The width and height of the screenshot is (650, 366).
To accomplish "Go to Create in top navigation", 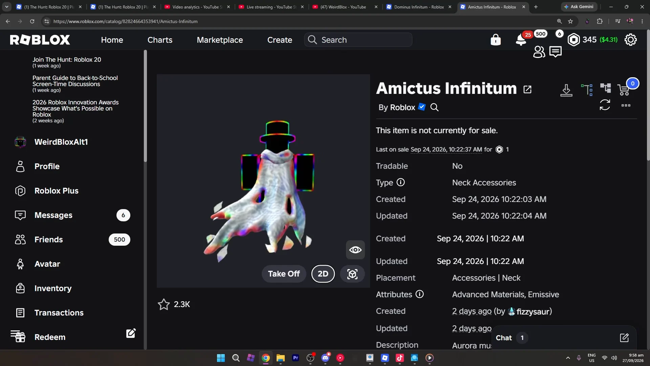I will pos(280,40).
